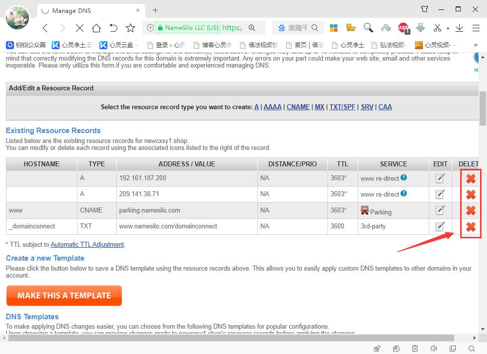Screen dimensions: 487x354
Task: Focus the browser search input box
Action: pyautogui.click(x=298, y=28)
